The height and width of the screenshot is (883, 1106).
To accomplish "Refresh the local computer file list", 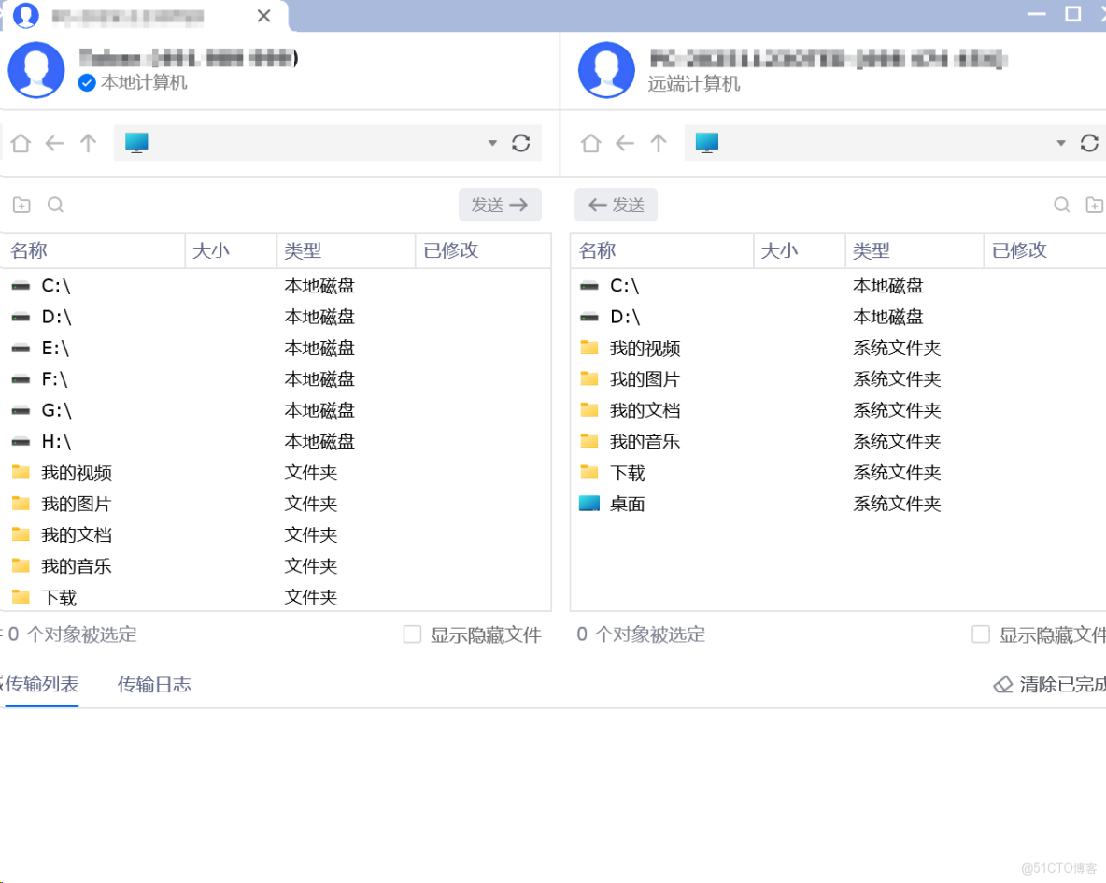I will coord(521,143).
